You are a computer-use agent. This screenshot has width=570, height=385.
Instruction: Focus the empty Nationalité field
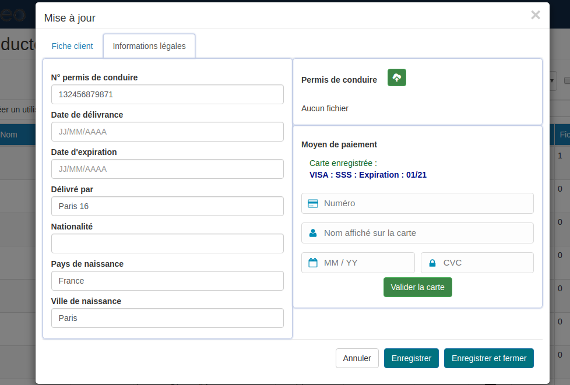(167, 243)
